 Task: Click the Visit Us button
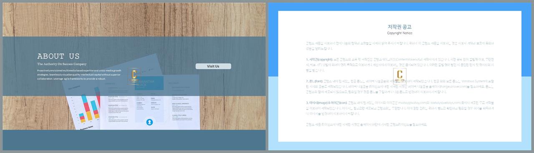click(213, 66)
